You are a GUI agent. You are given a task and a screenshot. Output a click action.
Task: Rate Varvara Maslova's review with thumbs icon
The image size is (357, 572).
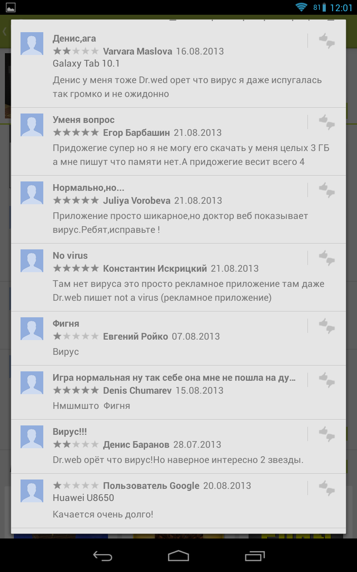(327, 41)
